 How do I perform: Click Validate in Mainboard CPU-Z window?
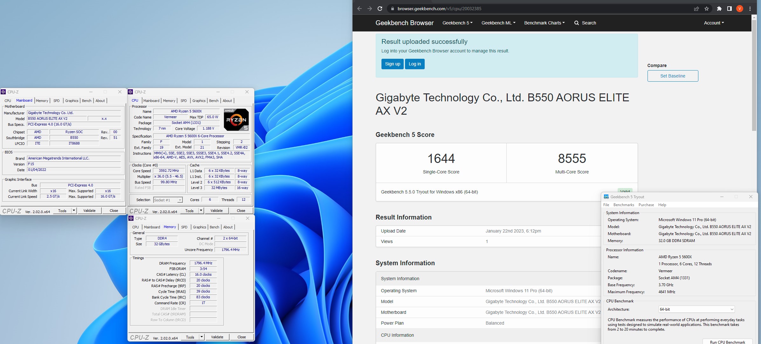coord(89,210)
